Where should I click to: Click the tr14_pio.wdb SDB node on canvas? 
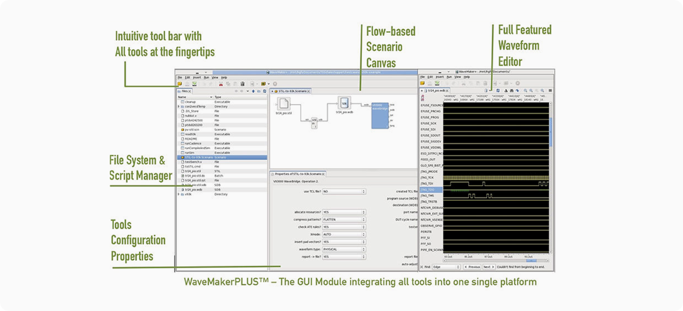click(x=344, y=103)
